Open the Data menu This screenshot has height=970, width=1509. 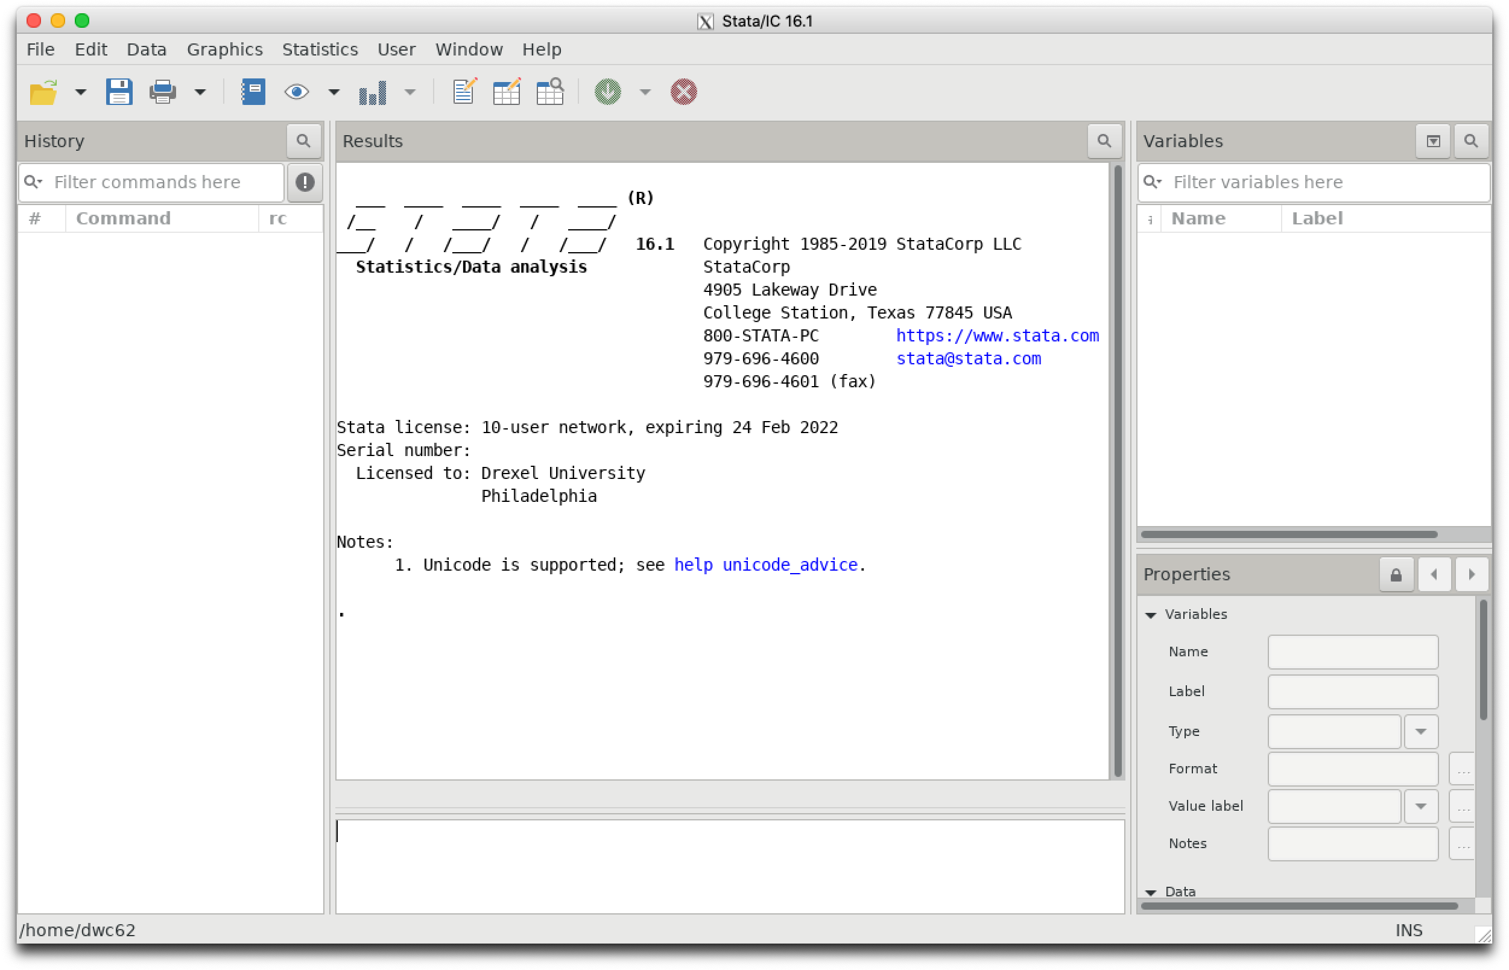pos(146,49)
